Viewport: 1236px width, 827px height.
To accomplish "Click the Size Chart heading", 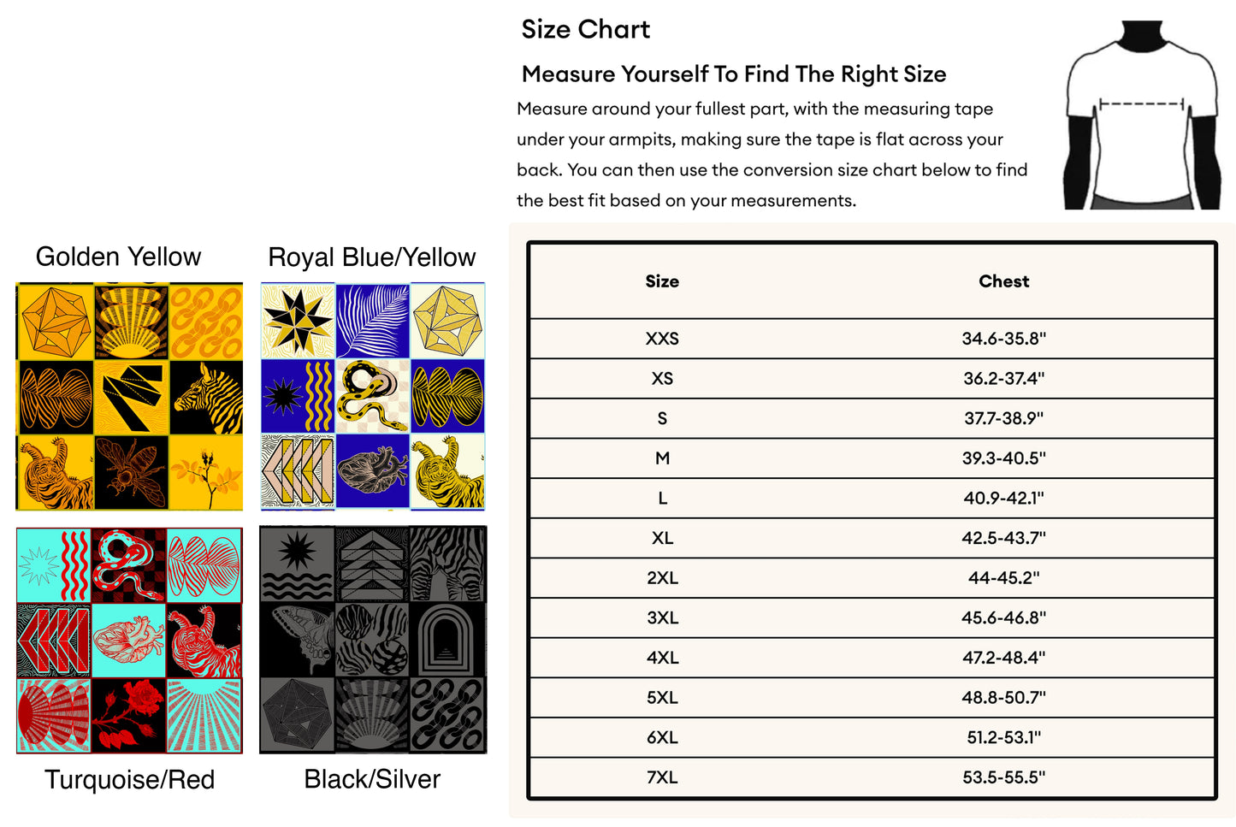I will (586, 30).
